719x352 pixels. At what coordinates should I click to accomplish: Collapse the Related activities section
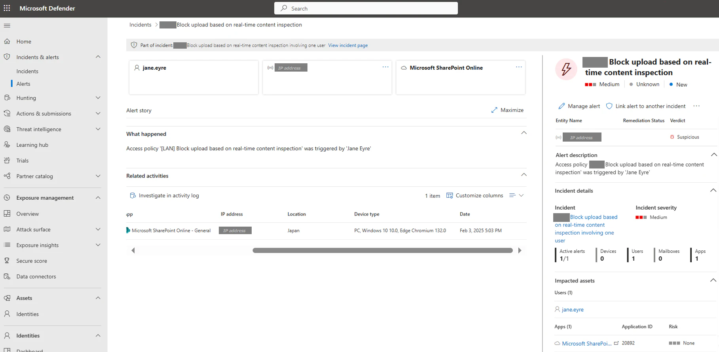(x=524, y=175)
